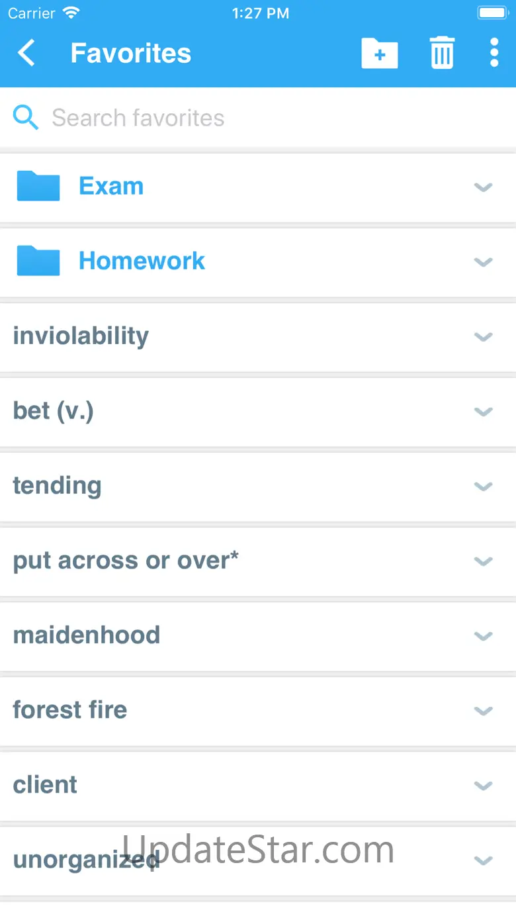Tap the Exam folder icon
Screen dimensions: 516x918
pyautogui.click(x=38, y=186)
